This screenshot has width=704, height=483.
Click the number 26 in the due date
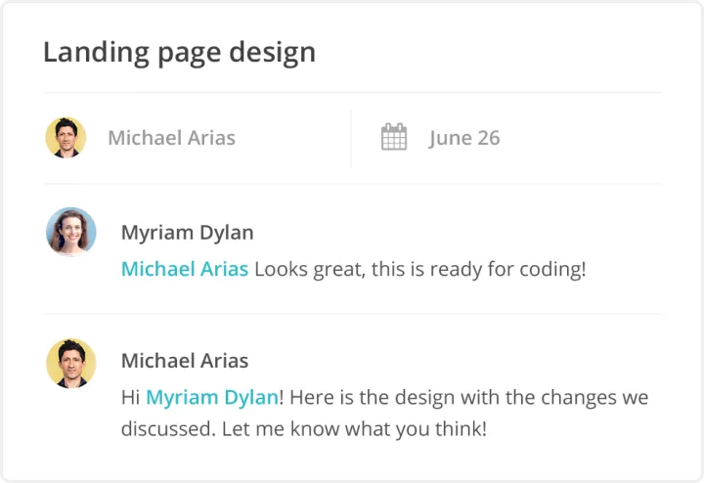tap(488, 138)
